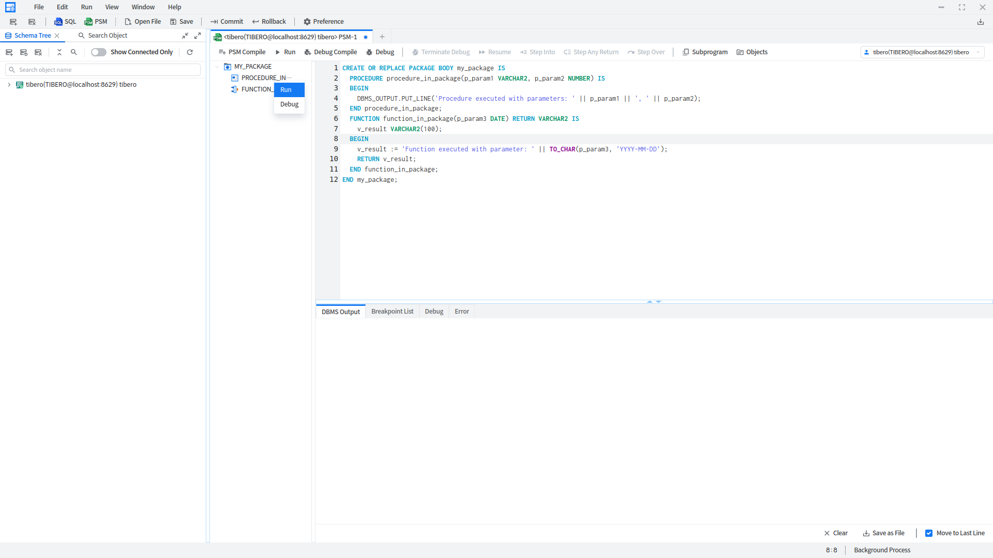Open a new PSM editor

coord(96,22)
